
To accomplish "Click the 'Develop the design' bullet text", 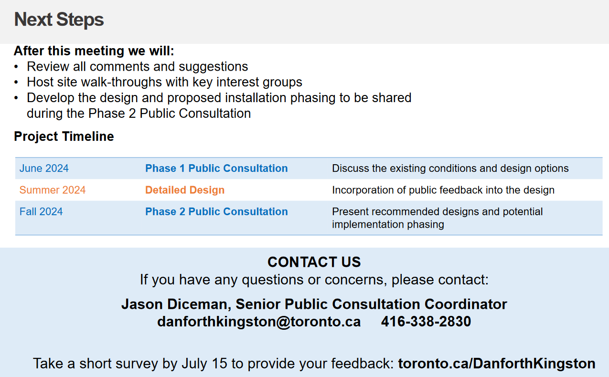I will pyautogui.click(x=219, y=98).
